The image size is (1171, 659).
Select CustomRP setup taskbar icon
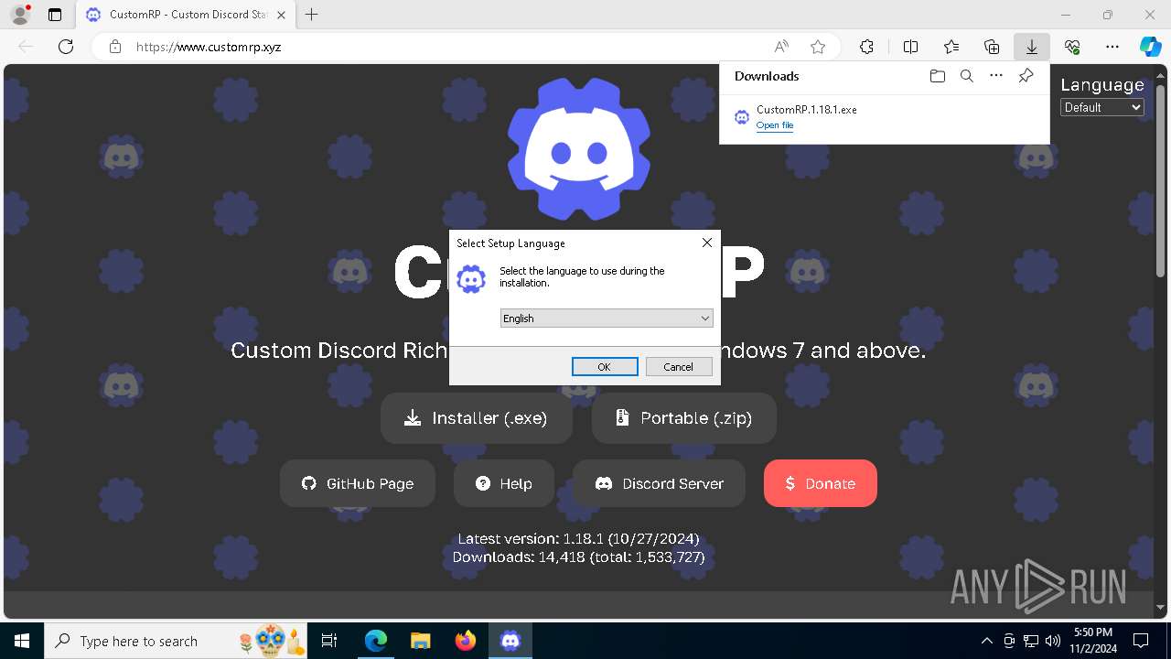(510, 641)
